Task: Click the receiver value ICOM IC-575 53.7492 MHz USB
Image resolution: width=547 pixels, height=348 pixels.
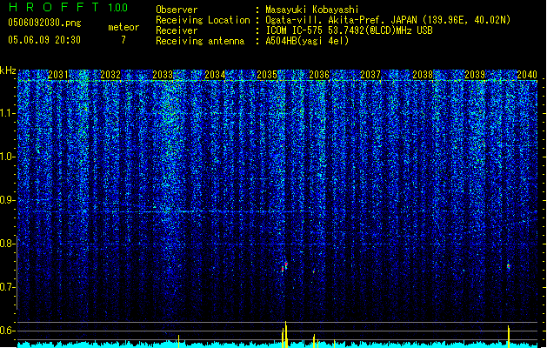Action: 349,30
